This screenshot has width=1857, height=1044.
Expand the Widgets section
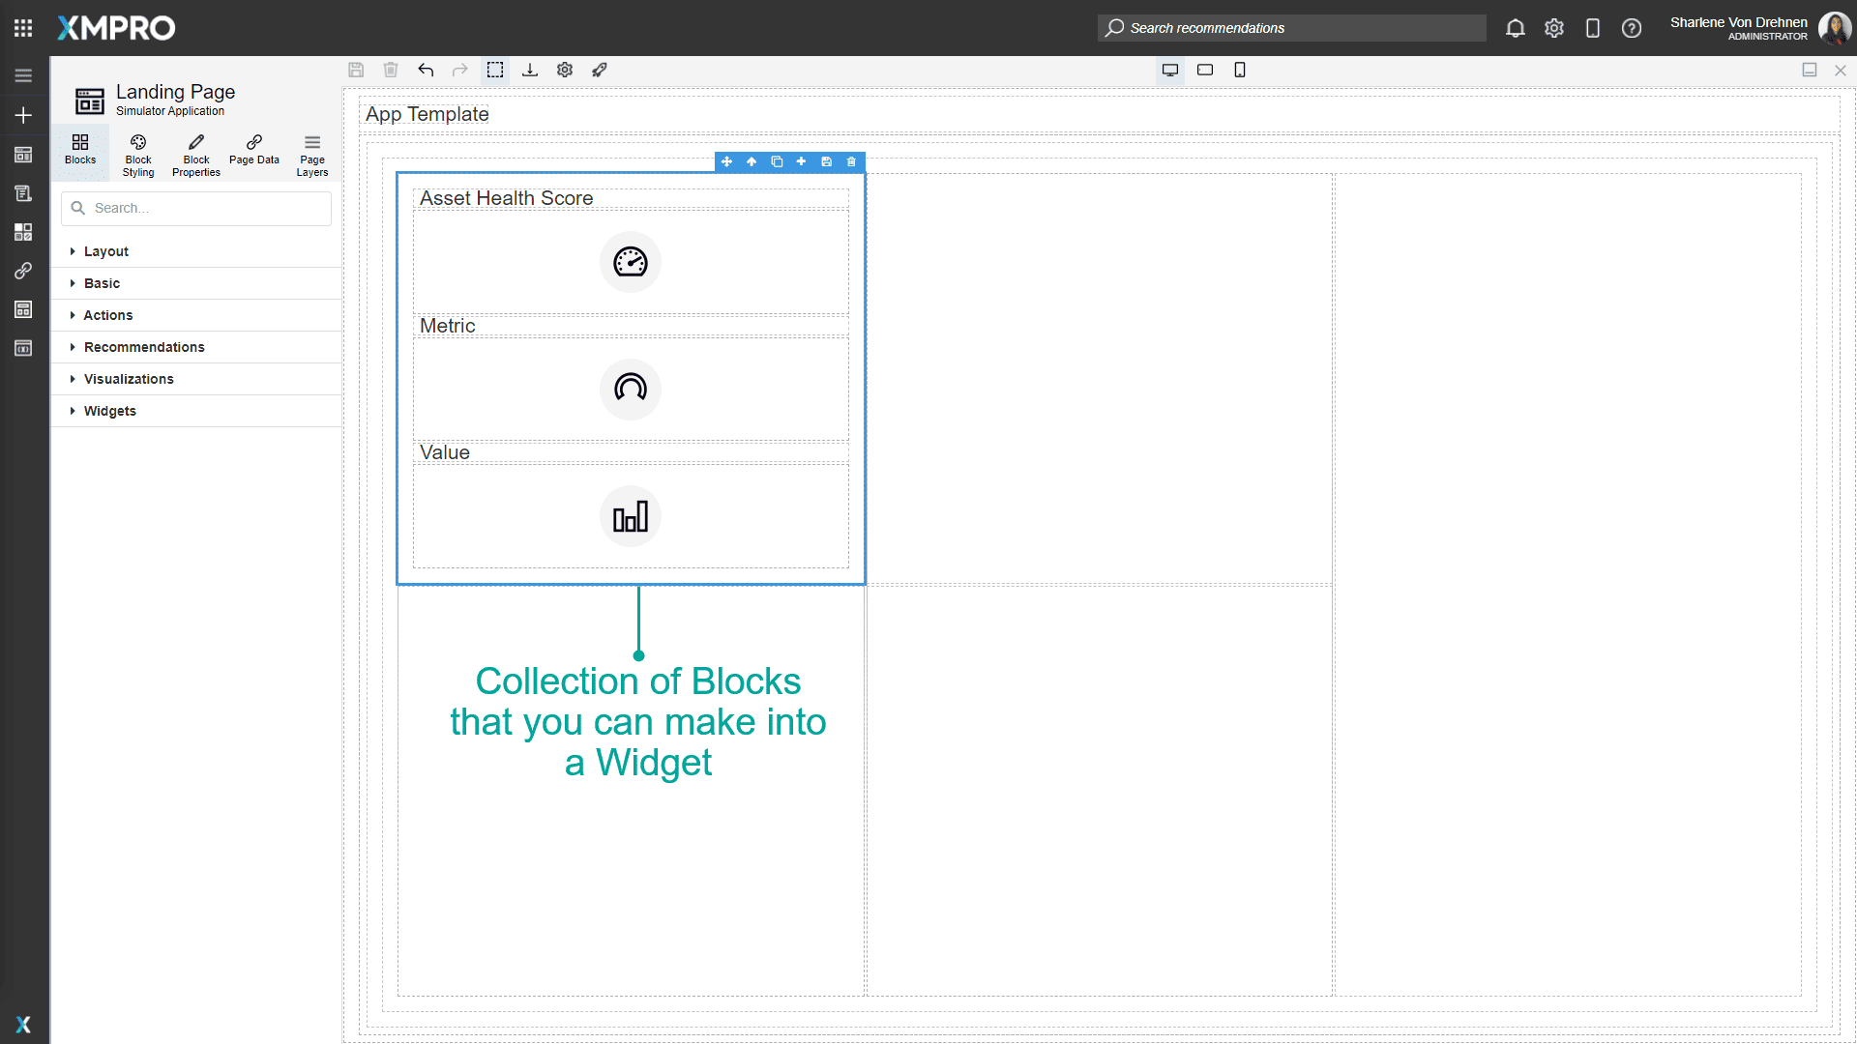(x=110, y=410)
